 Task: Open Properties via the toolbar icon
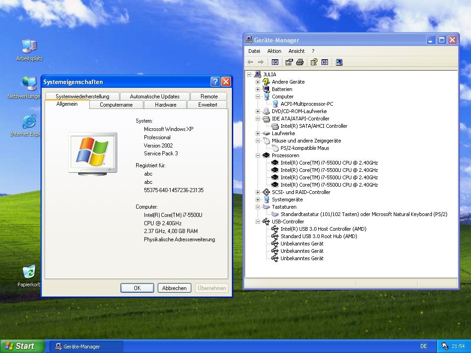click(x=289, y=62)
